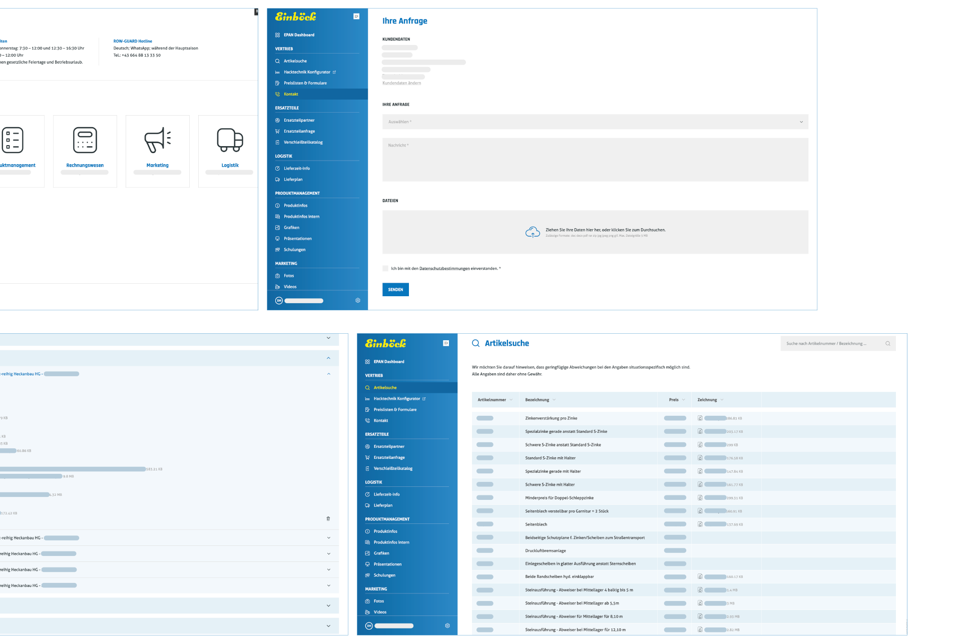This screenshot has height=642, width=961.
Task: Open PDF icon for Spezialzinke gerade mit Halter
Action: [x=700, y=471]
